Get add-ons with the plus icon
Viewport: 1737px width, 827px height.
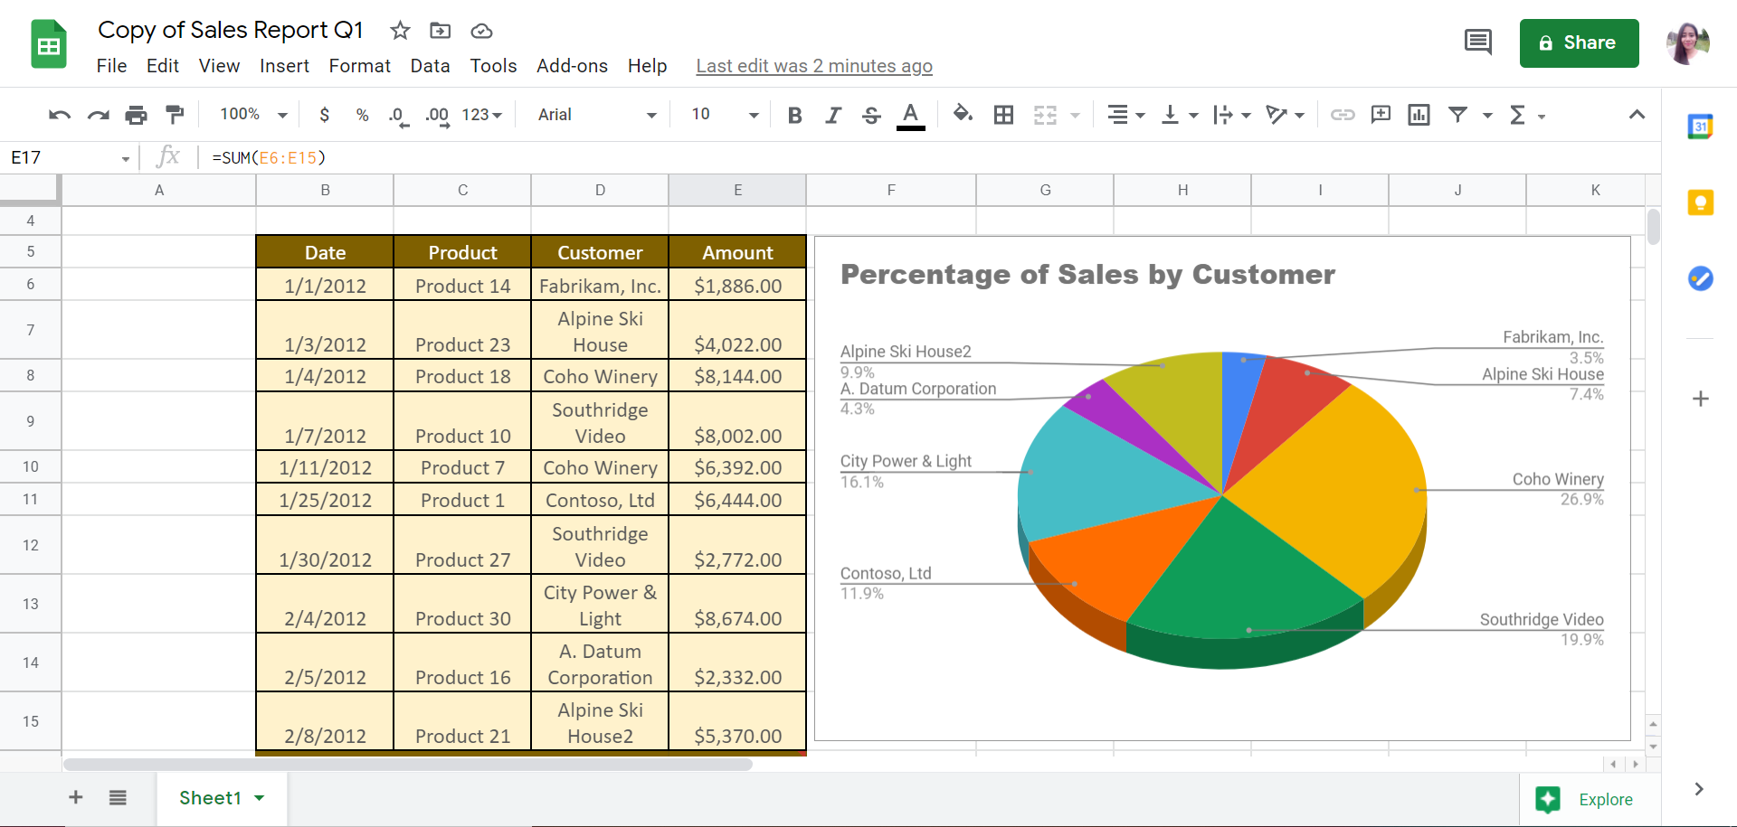click(1701, 399)
